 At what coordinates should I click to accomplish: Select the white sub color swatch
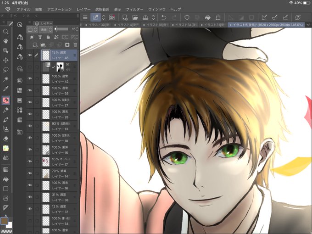point(9,225)
